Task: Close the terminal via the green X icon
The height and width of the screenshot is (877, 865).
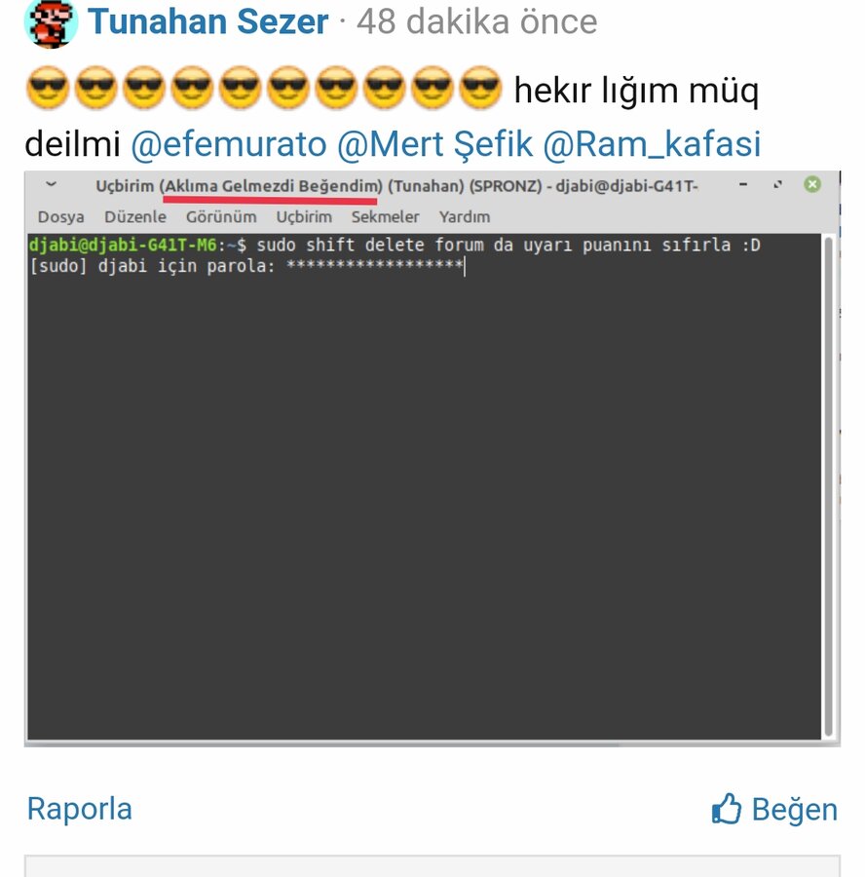Action: click(x=812, y=184)
